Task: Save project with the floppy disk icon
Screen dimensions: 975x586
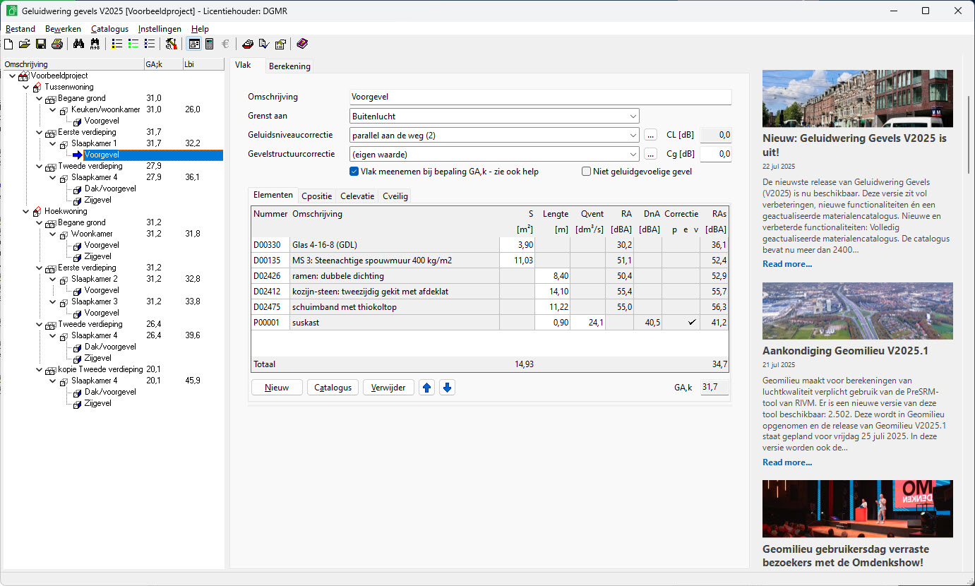Action: pyautogui.click(x=41, y=44)
